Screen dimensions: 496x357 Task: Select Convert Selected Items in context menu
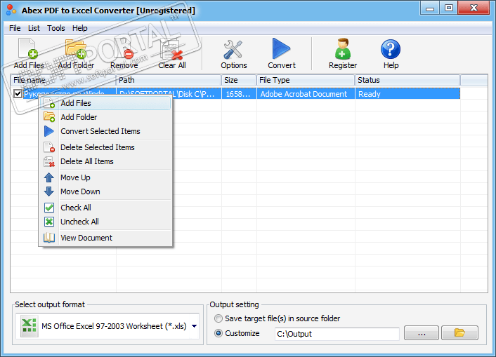(x=105, y=131)
